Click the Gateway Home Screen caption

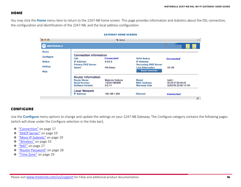(x=120, y=35)
